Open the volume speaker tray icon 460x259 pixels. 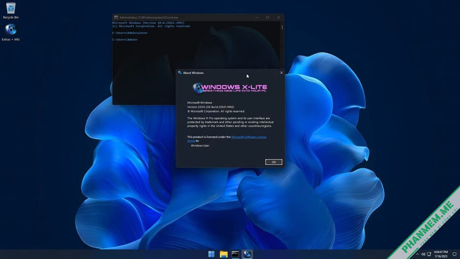pyautogui.click(x=423, y=254)
